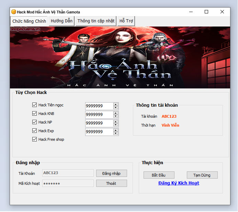
Task: Close the Hack Mod window
Action: (x=222, y=12)
